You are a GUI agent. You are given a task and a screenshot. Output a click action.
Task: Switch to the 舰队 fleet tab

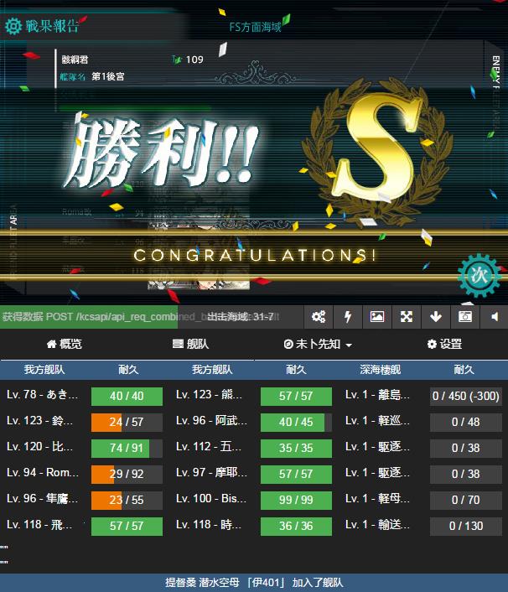coord(190,344)
